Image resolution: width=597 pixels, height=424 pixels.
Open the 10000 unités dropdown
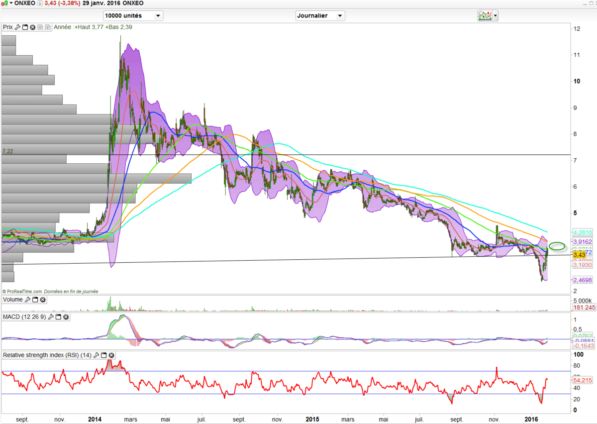click(133, 16)
